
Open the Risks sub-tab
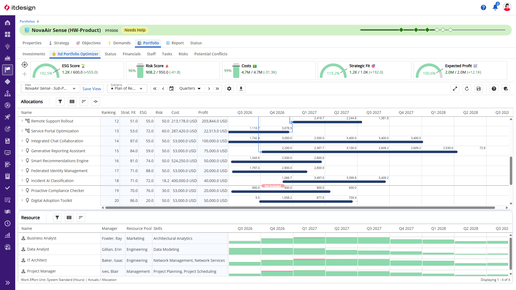click(183, 54)
